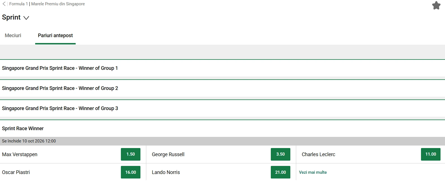Pick Charles Leclerc odds 11.00
This screenshot has height=181, width=445.
pos(431,154)
